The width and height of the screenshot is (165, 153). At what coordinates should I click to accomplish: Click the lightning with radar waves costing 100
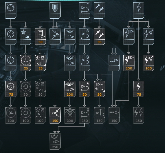coord(149,63)
